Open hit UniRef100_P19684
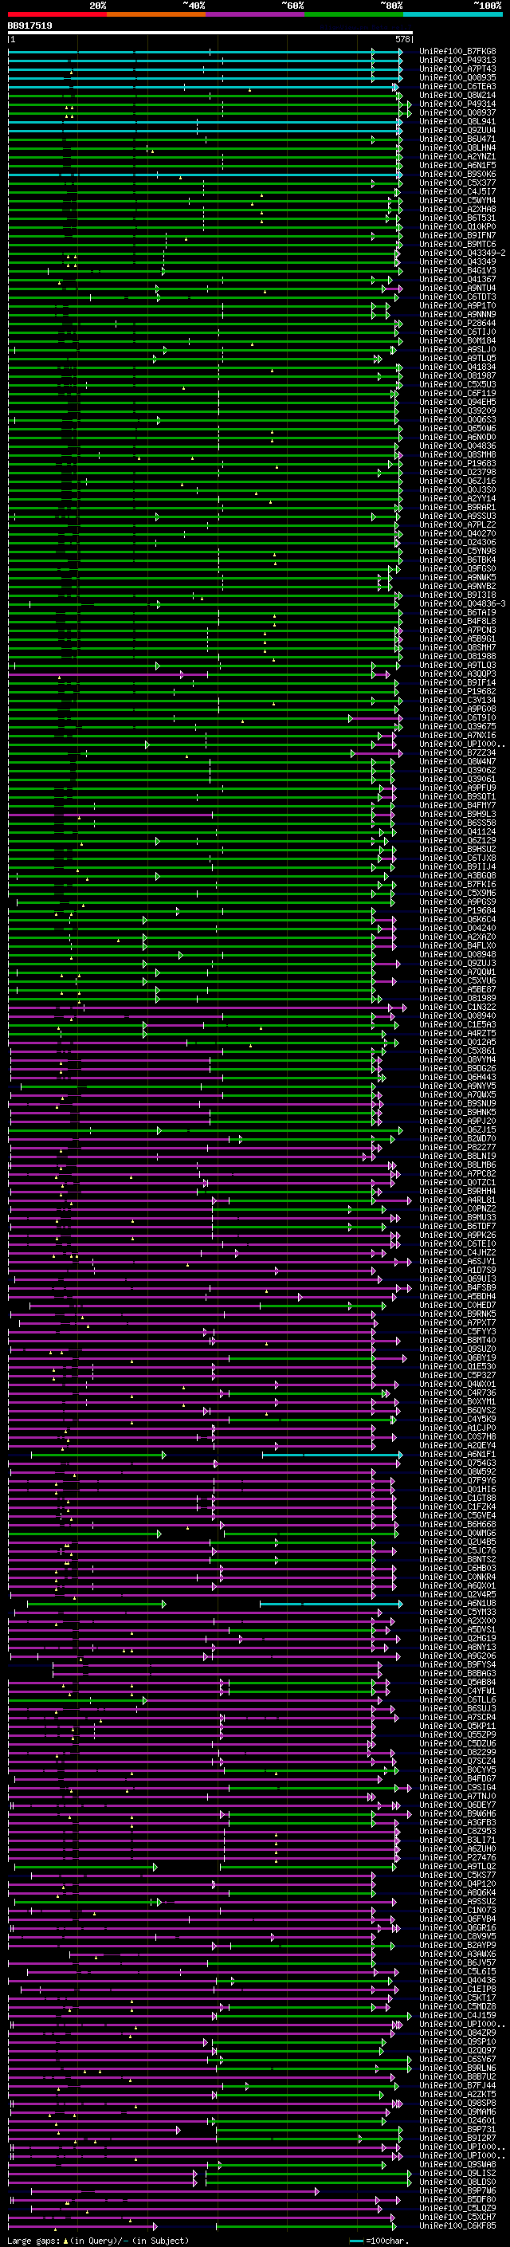Screen dimensions: 510x2247 [457, 910]
